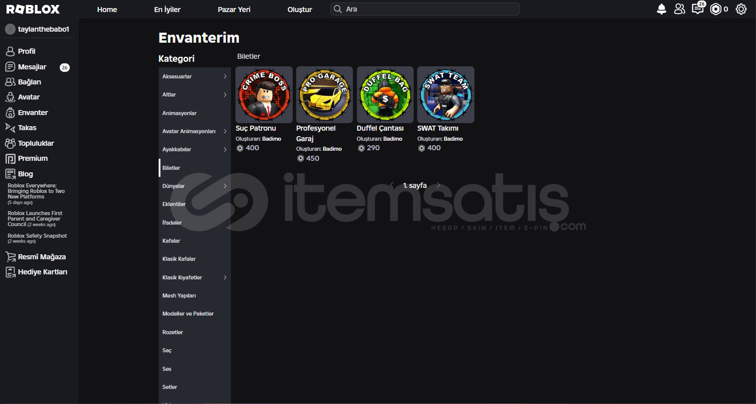Go to the next inventory page

(x=438, y=185)
